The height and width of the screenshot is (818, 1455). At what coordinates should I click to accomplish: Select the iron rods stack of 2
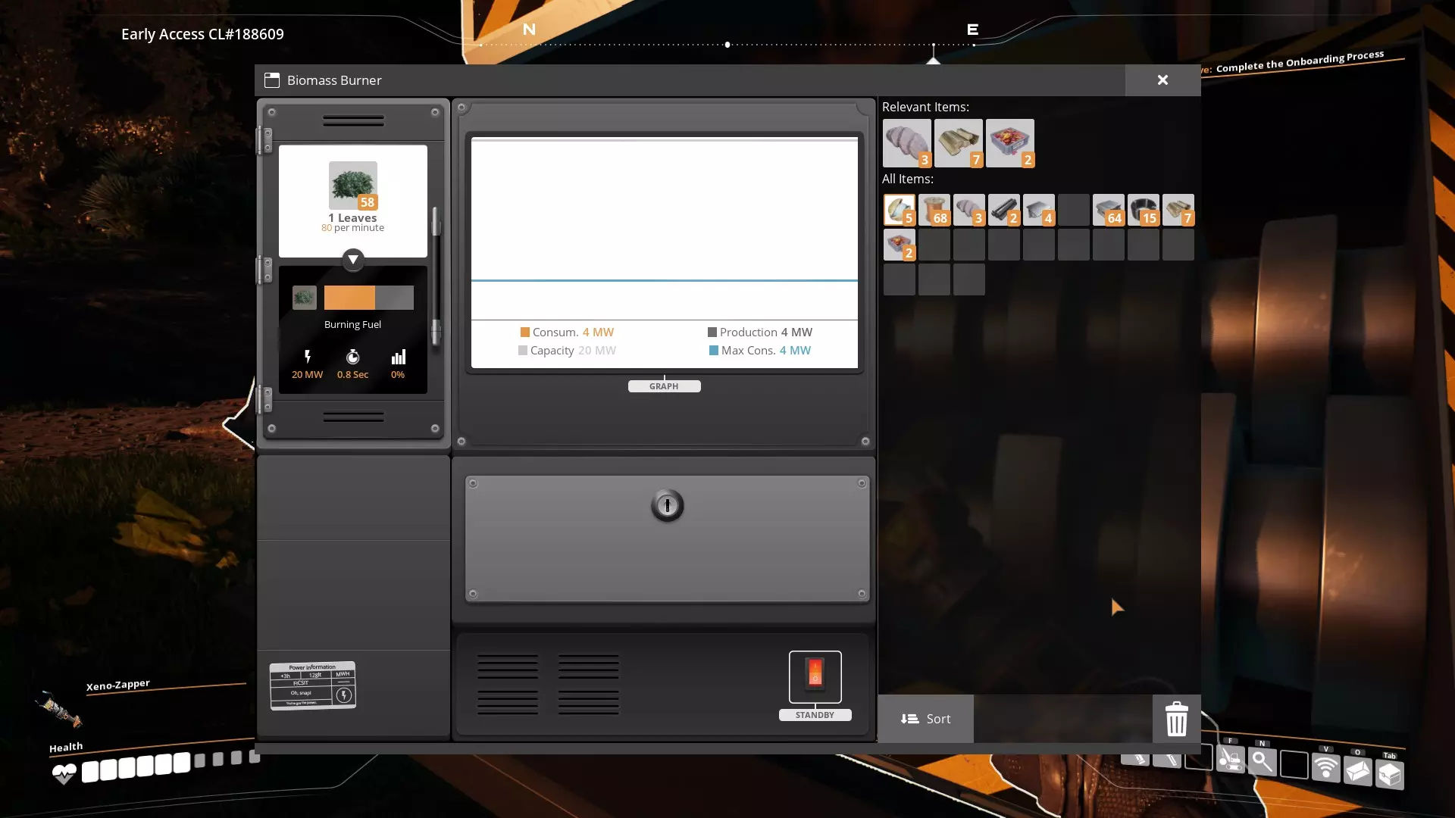coord(1003,210)
